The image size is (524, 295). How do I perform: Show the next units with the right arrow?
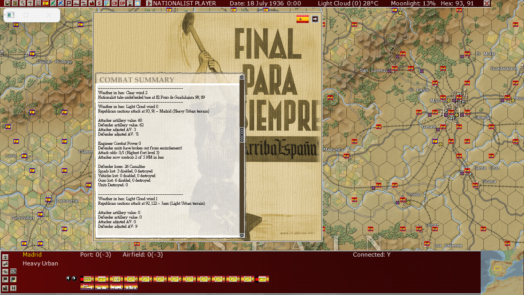pos(74,278)
